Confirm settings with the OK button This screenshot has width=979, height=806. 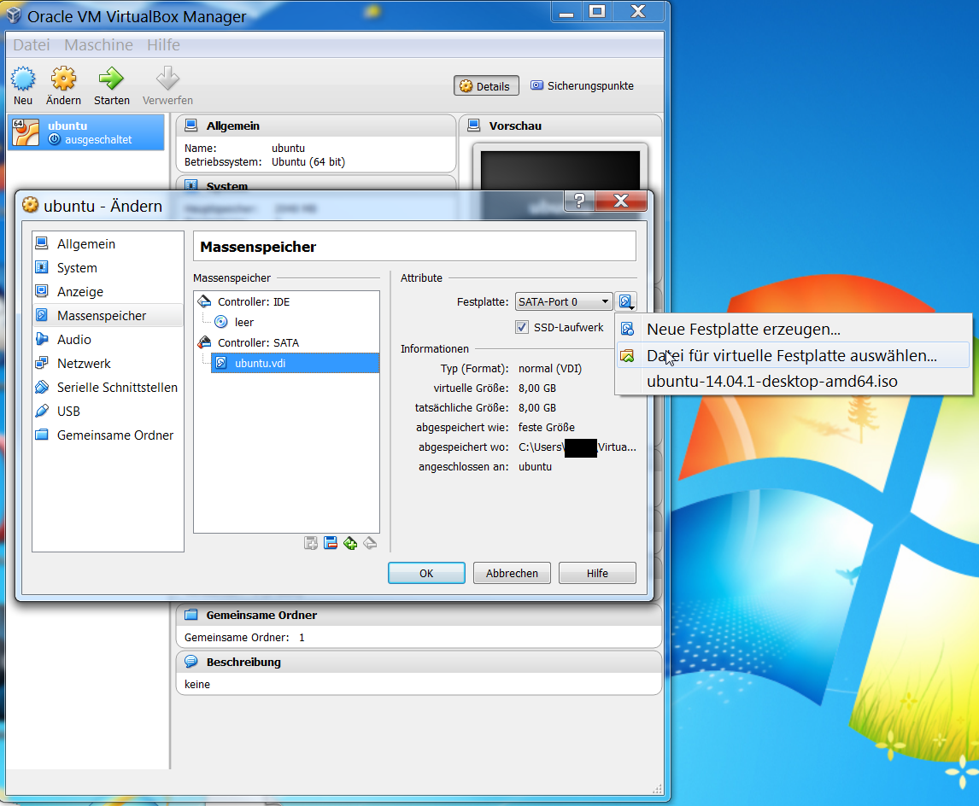426,573
